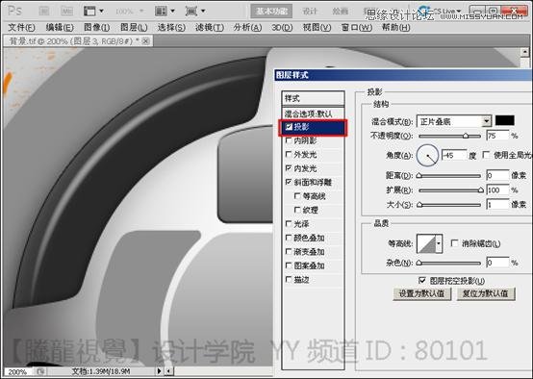Open the 图像(I) menu
The image size is (533, 379).
(x=97, y=28)
